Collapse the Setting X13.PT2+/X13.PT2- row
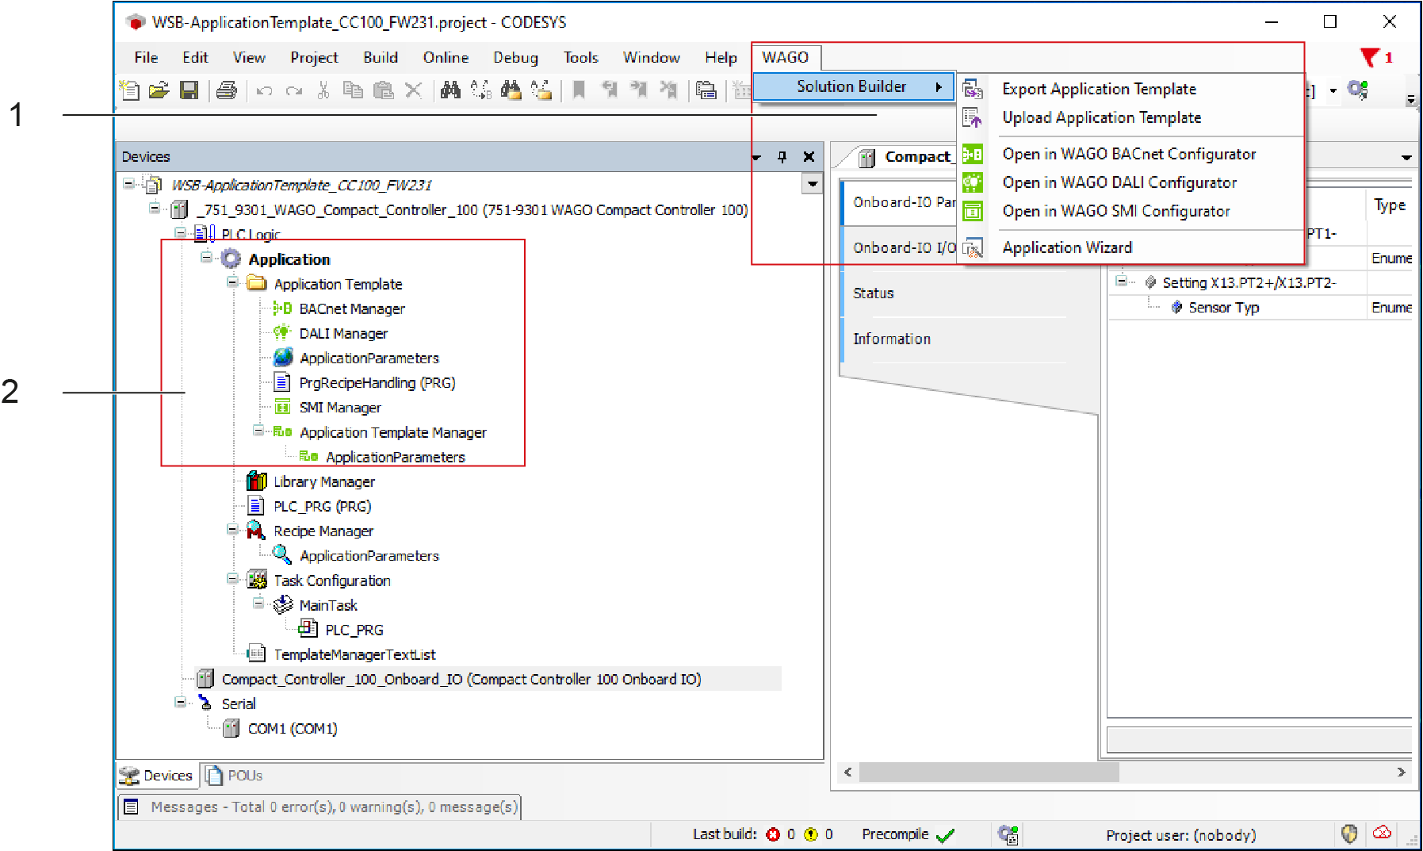Image resolution: width=1423 pixels, height=851 pixels. point(1121,282)
